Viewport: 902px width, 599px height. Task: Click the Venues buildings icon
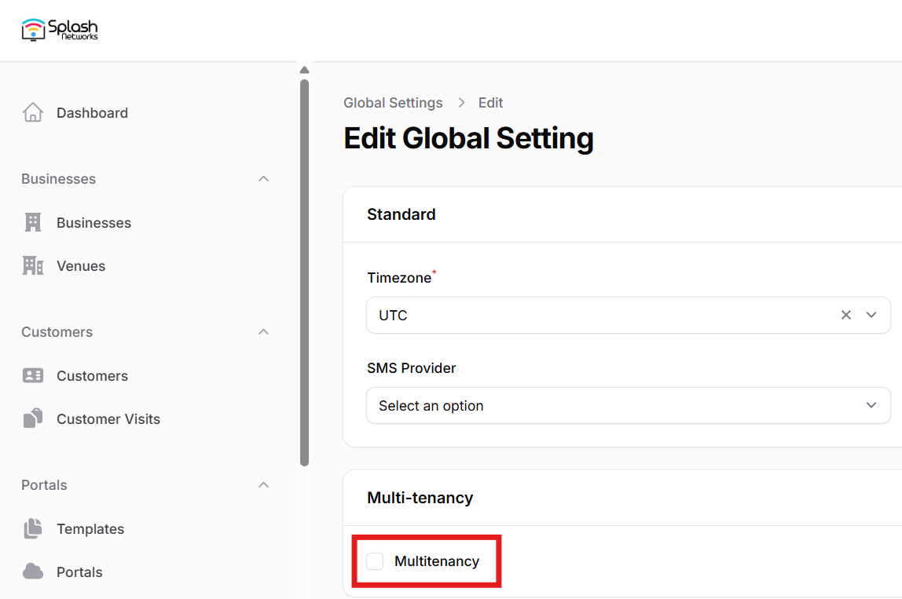click(x=33, y=265)
